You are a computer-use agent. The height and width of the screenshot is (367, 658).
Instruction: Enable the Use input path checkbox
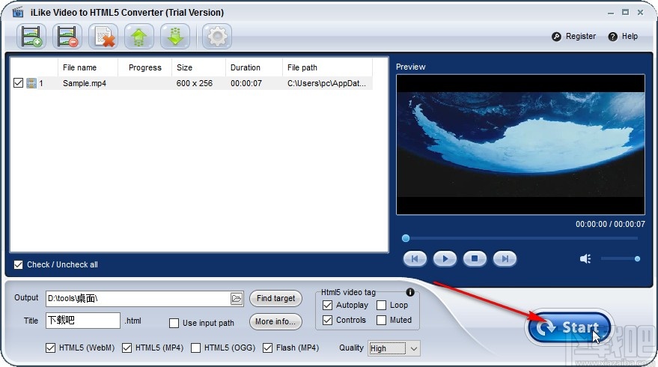point(174,323)
